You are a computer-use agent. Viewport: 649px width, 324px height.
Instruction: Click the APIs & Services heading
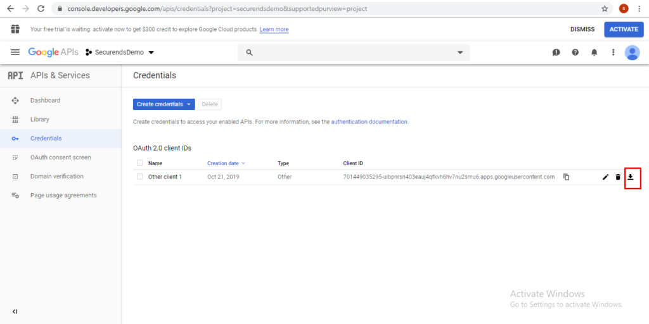[x=60, y=76]
